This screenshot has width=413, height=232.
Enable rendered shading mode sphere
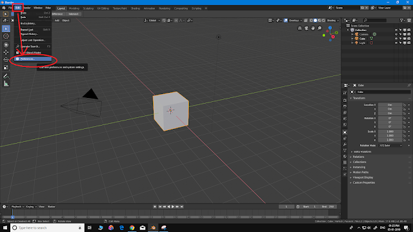pos(323,20)
